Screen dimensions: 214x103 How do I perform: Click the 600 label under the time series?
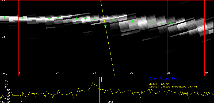pyautogui.click(x=111, y=102)
